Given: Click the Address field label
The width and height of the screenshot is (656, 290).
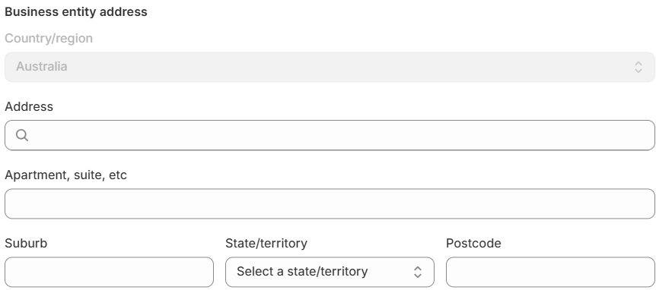Looking at the screenshot, I should point(29,107).
